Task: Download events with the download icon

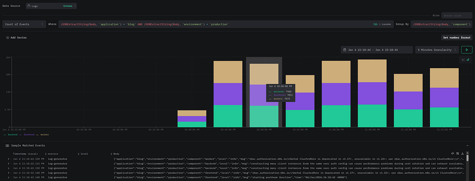Action: tap(462, 154)
